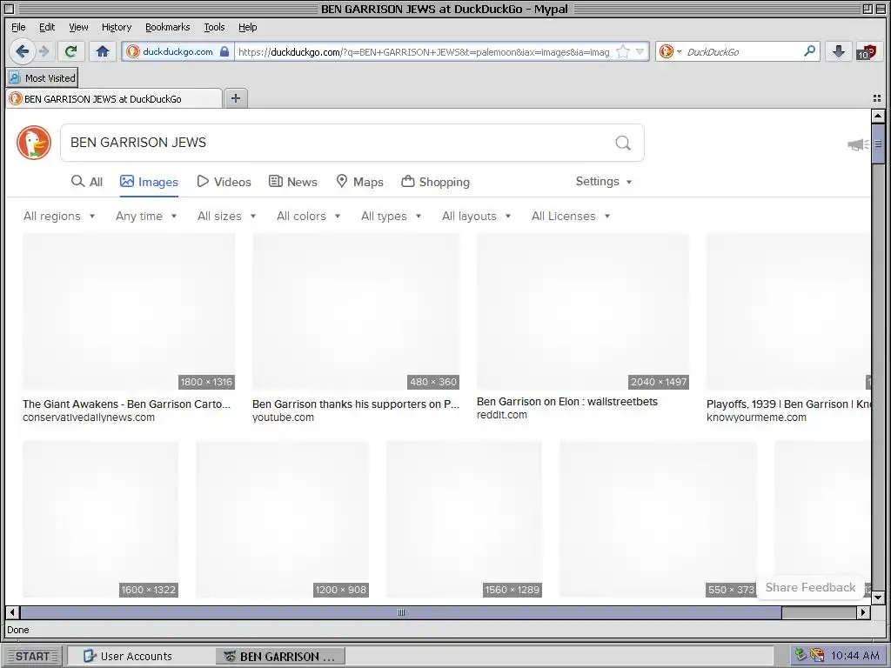Click the red shield extension icon
This screenshot has width=891, height=668.
tap(867, 52)
